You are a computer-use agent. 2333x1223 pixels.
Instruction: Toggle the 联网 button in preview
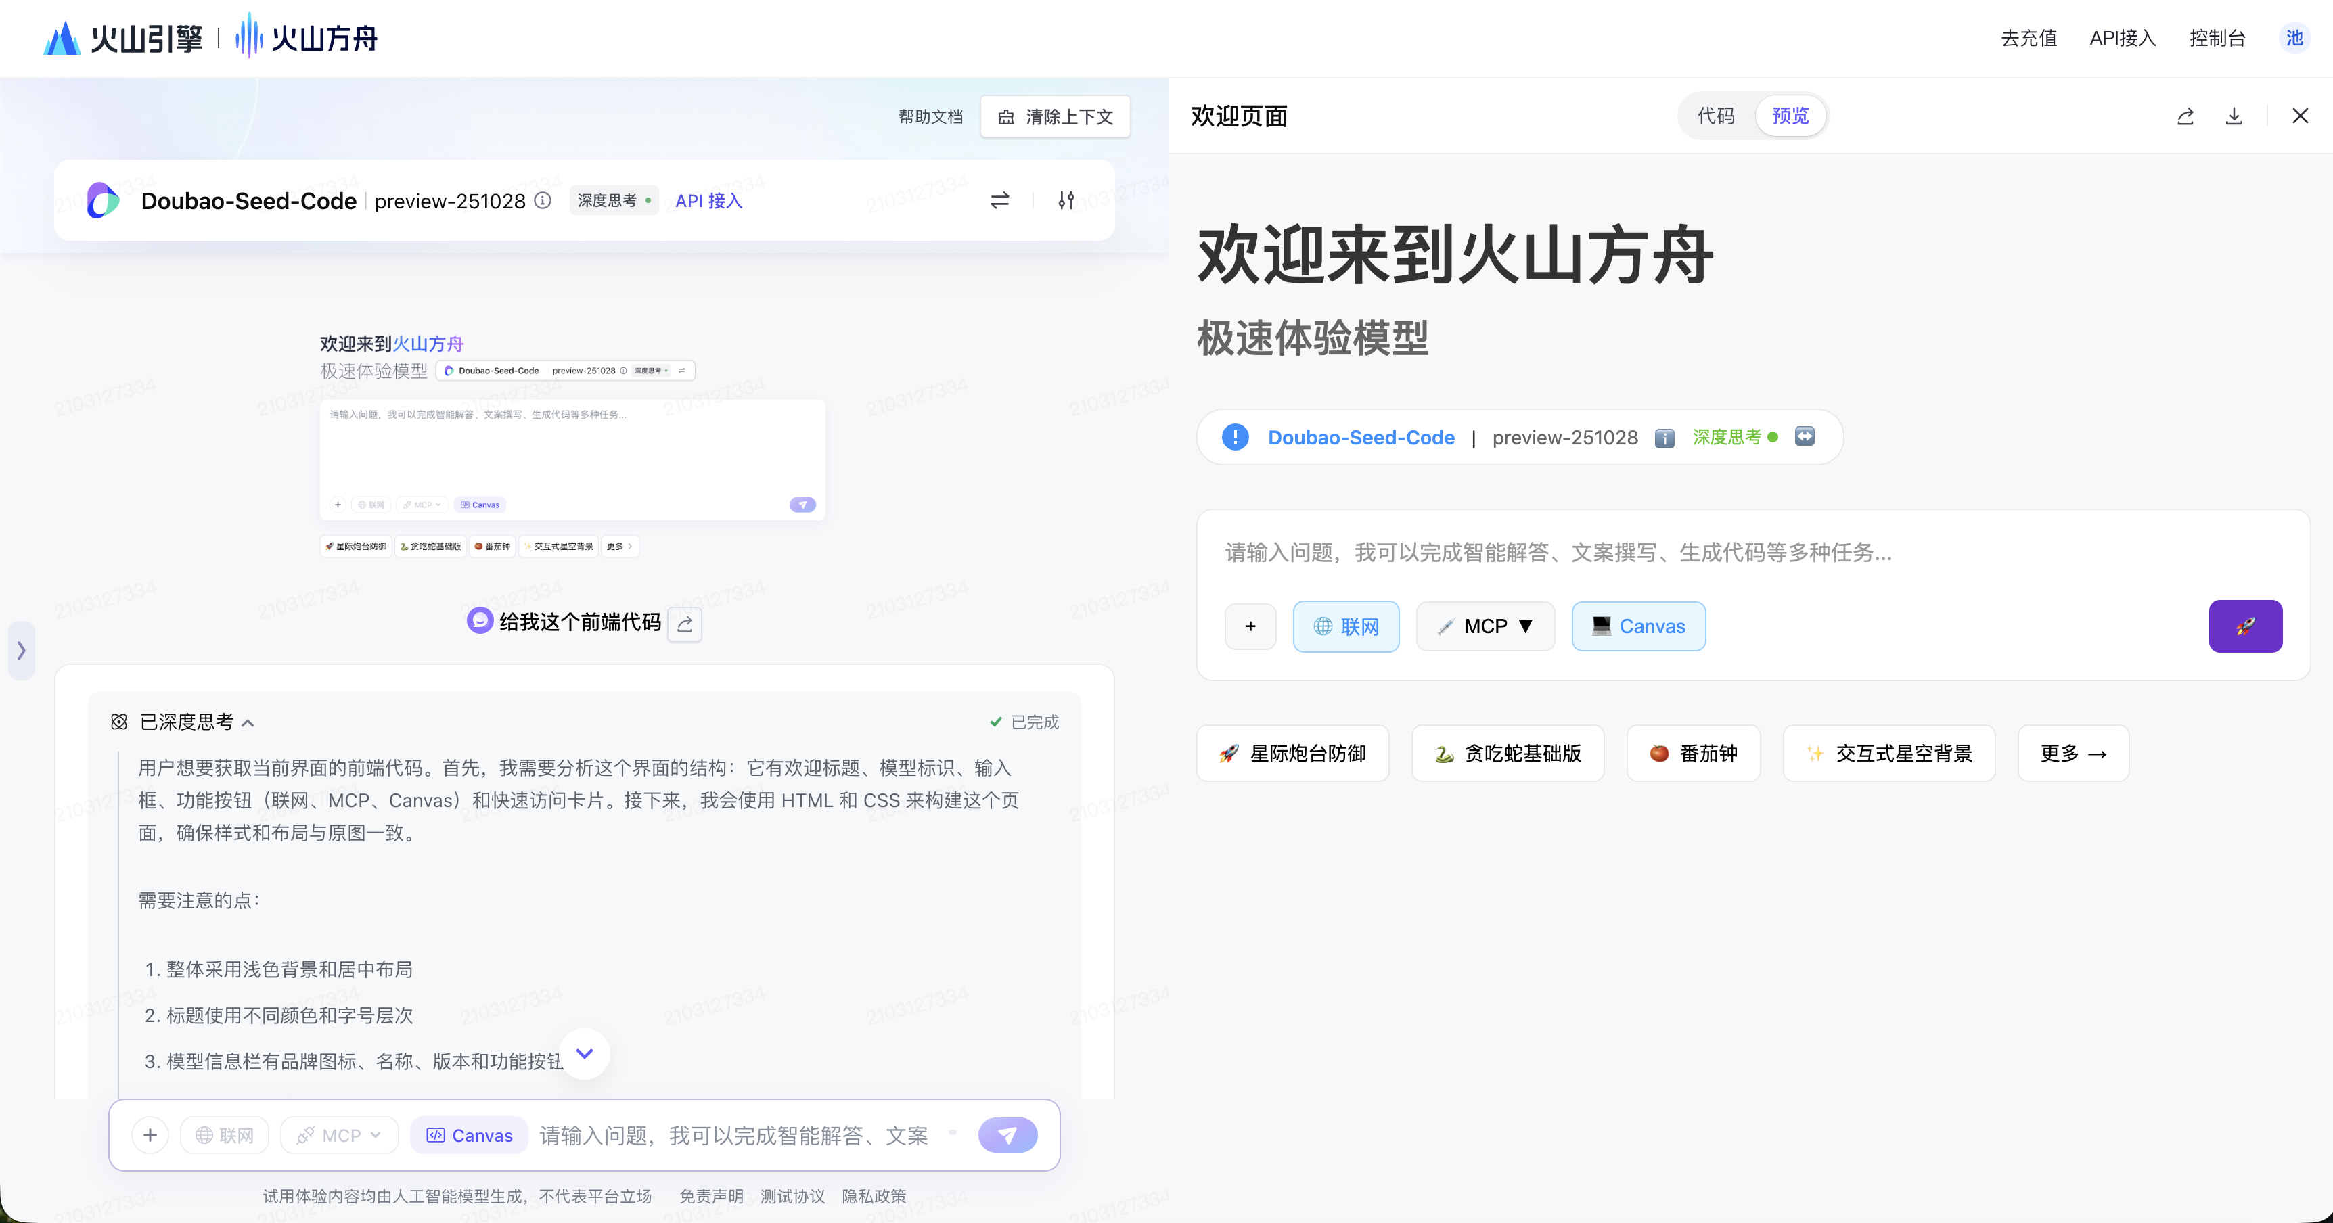tap(1346, 626)
